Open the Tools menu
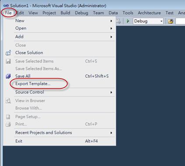Viewport: 185px width, 166px height. (128, 13)
